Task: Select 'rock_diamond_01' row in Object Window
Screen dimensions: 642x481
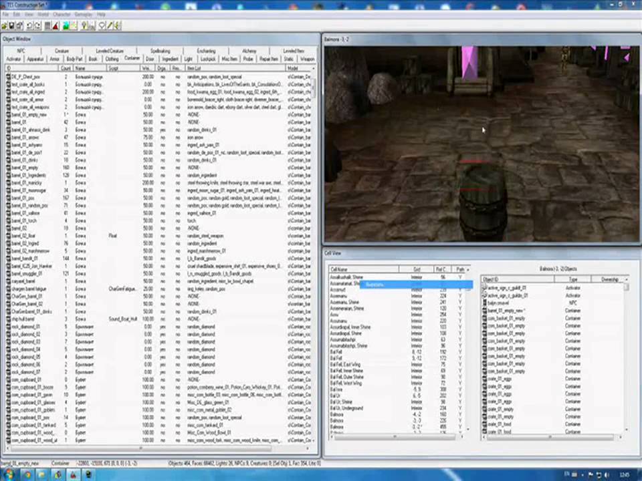Action: pyautogui.click(x=158, y=327)
